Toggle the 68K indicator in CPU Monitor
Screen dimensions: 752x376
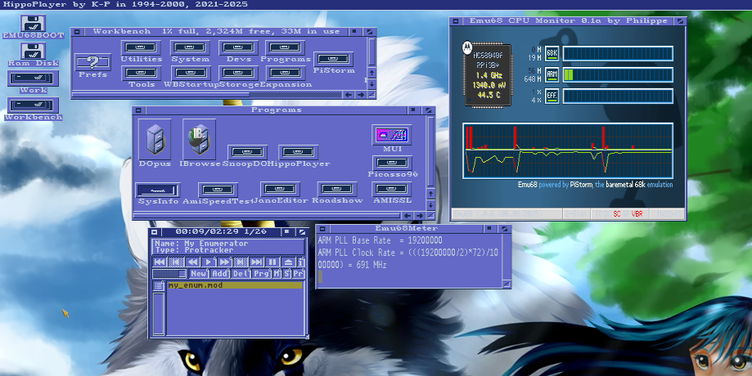point(552,53)
